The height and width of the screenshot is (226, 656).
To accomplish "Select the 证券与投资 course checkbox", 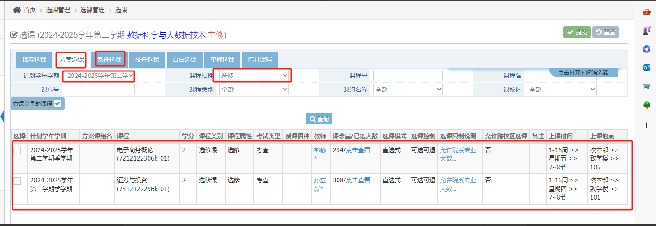I will tap(17, 181).
